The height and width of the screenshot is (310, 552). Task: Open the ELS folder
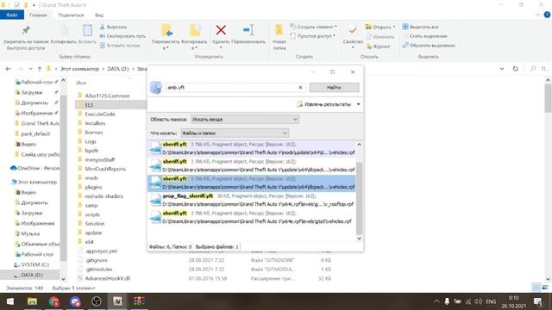[89, 105]
